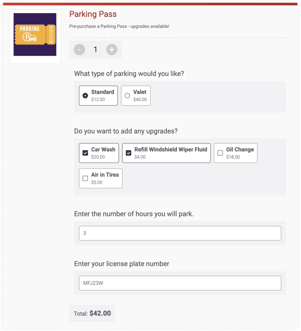This screenshot has height=331, width=301.
Task: Click the 'number of hours you will park' label
Action: pyautogui.click(x=134, y=214)
